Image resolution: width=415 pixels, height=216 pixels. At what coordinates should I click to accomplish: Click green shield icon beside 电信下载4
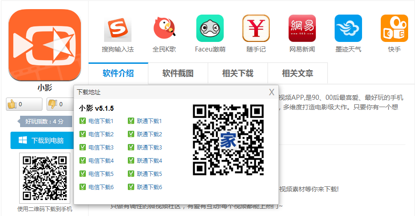tap(83, 160)
